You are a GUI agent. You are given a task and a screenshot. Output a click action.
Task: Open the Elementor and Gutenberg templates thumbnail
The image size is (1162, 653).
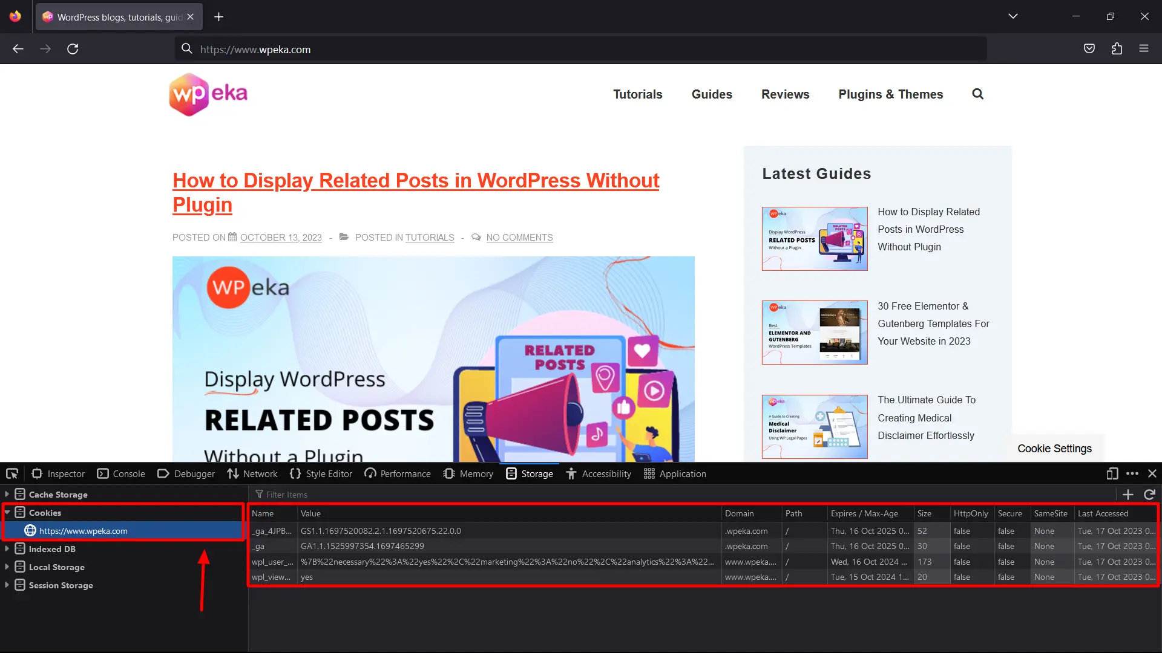pos(815,333)
